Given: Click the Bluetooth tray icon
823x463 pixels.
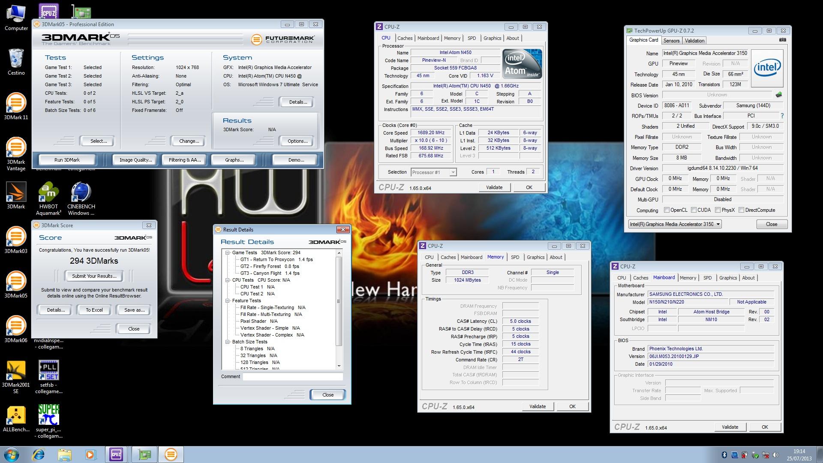Looking at the screenshot, I should point(724,455).
